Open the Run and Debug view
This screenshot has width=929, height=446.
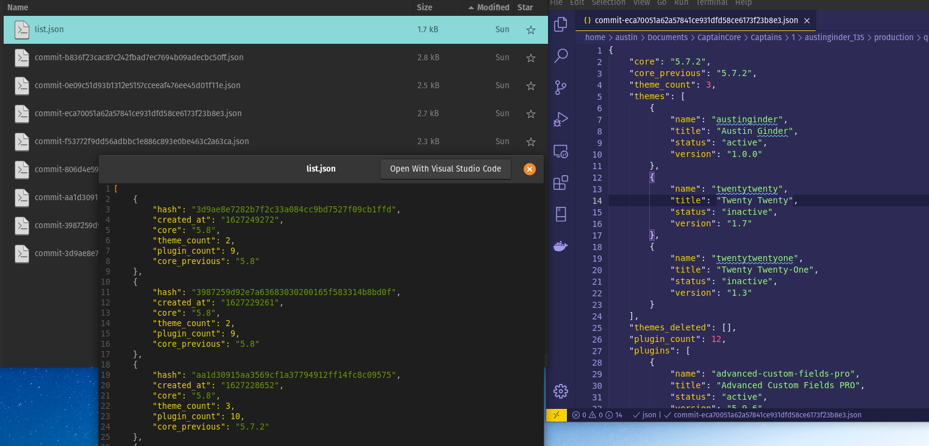[x=561, y=119]
